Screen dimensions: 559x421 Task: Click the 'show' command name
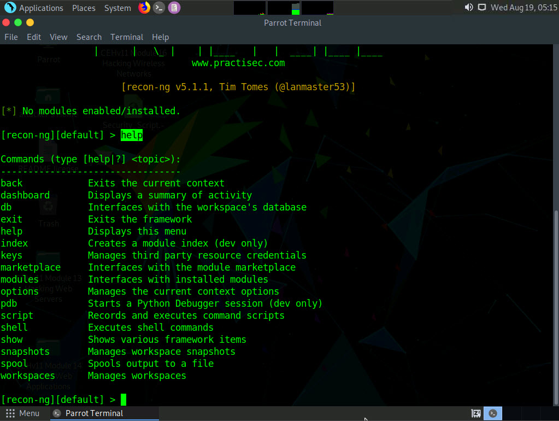click(x=11, y=340)
